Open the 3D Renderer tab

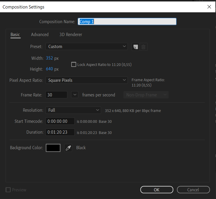click(x=71, y=35)
